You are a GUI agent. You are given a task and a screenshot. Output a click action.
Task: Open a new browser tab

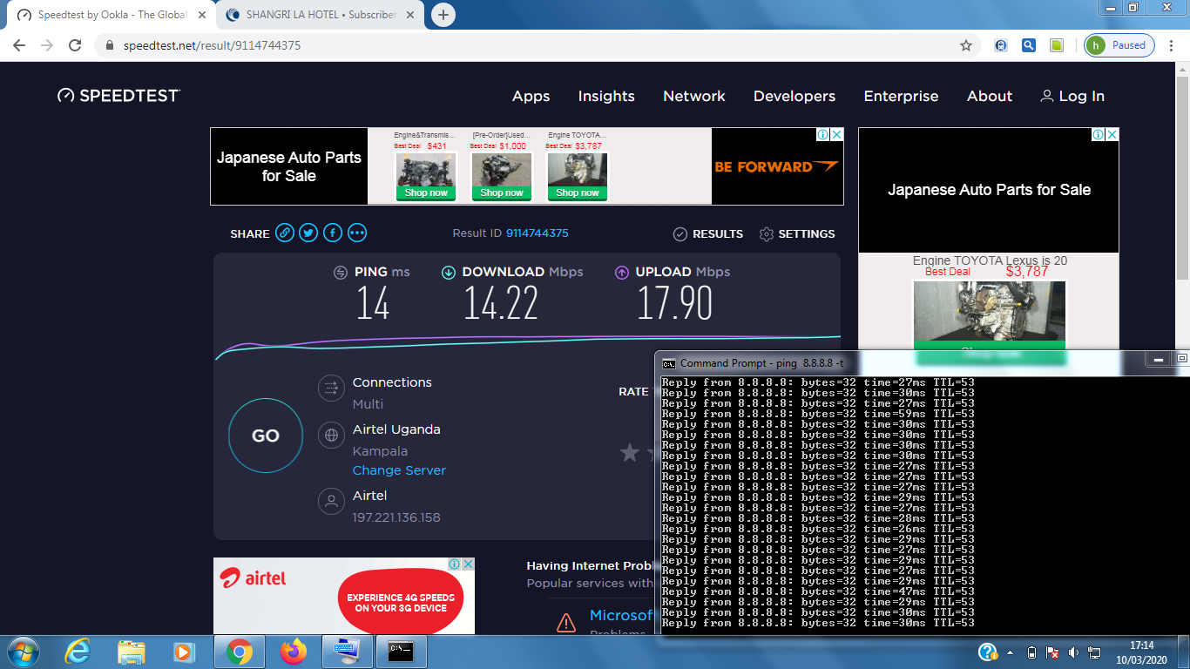[x=443, y=15]
